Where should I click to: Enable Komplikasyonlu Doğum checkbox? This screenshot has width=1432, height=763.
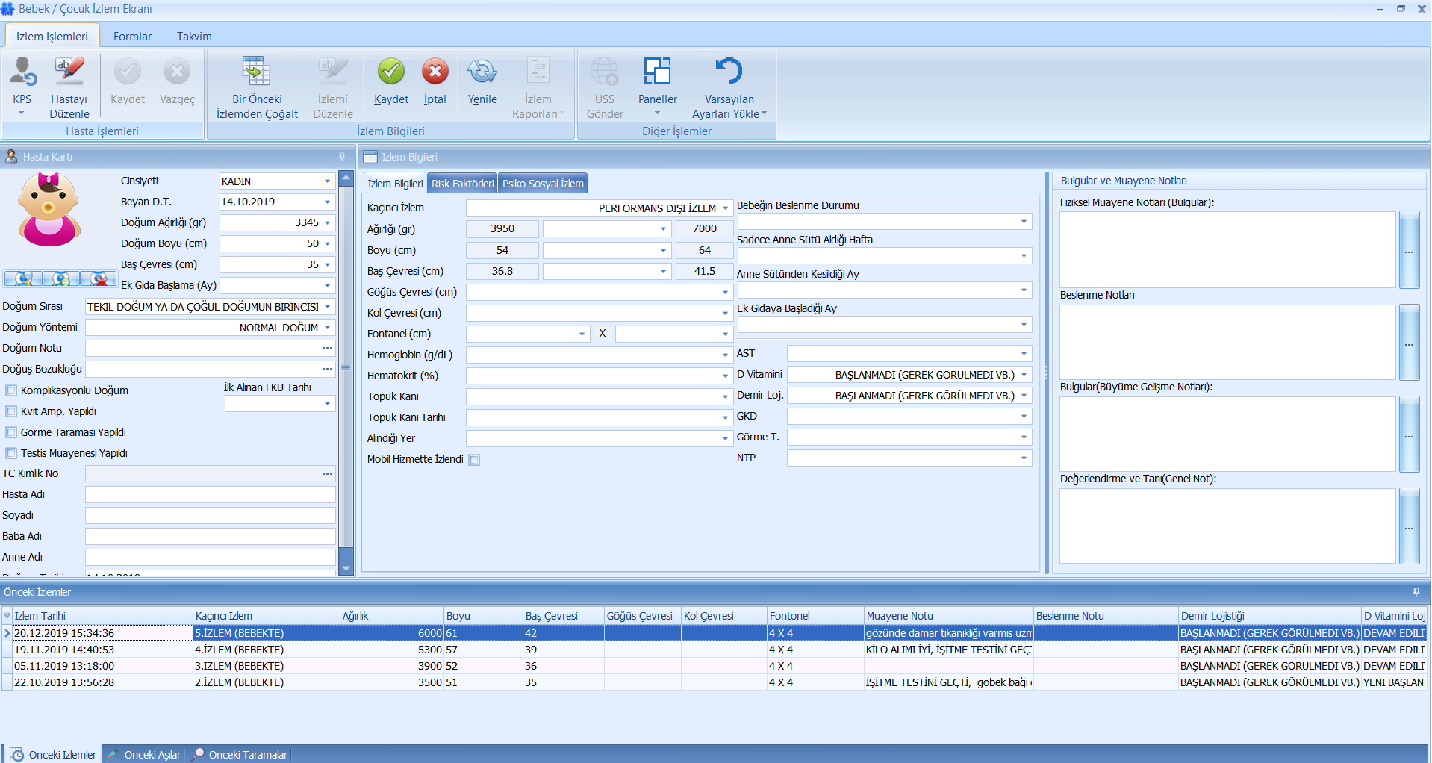[11, 390]
